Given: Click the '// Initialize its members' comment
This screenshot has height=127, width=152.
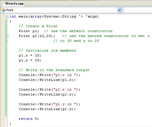Looking at the screenshot, I should [x=47, y=50].
